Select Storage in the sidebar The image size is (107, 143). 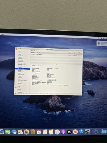click(x=20, y=84)
